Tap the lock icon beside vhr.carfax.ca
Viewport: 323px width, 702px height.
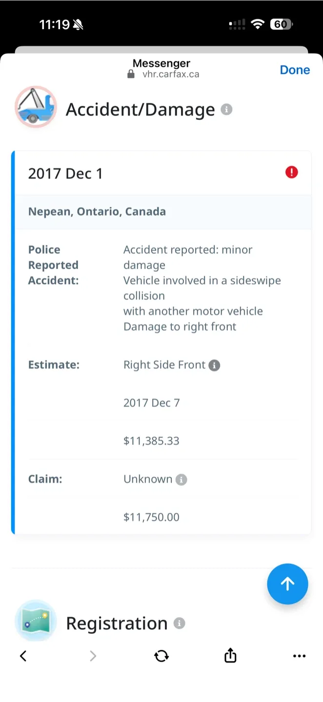tap(130, 74)
